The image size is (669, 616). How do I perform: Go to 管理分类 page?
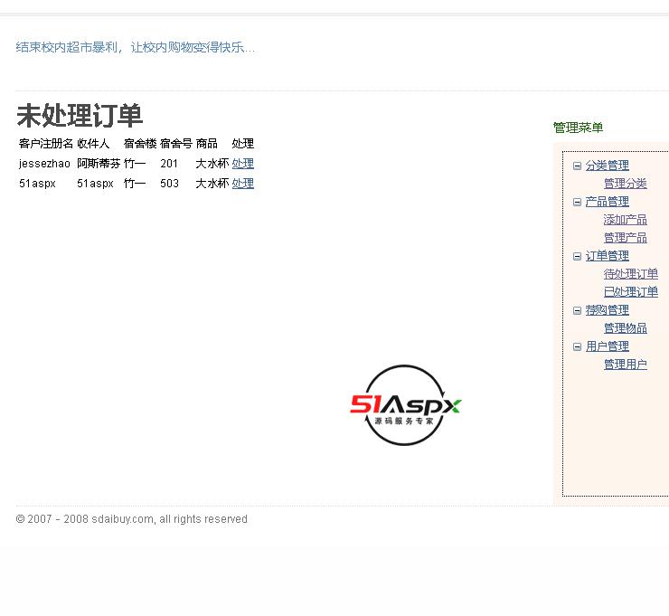tap(625, 184)
